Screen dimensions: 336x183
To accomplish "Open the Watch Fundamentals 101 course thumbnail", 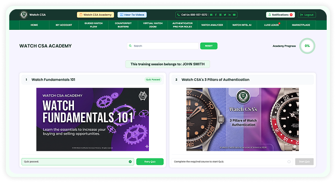I will [x=93, y=119].
